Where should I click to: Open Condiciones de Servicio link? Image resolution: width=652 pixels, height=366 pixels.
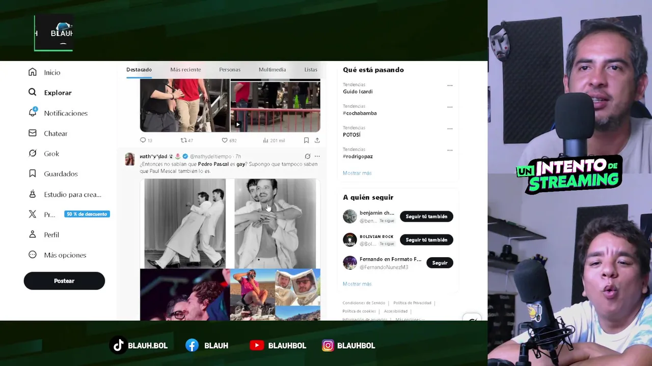click(364, 303)
